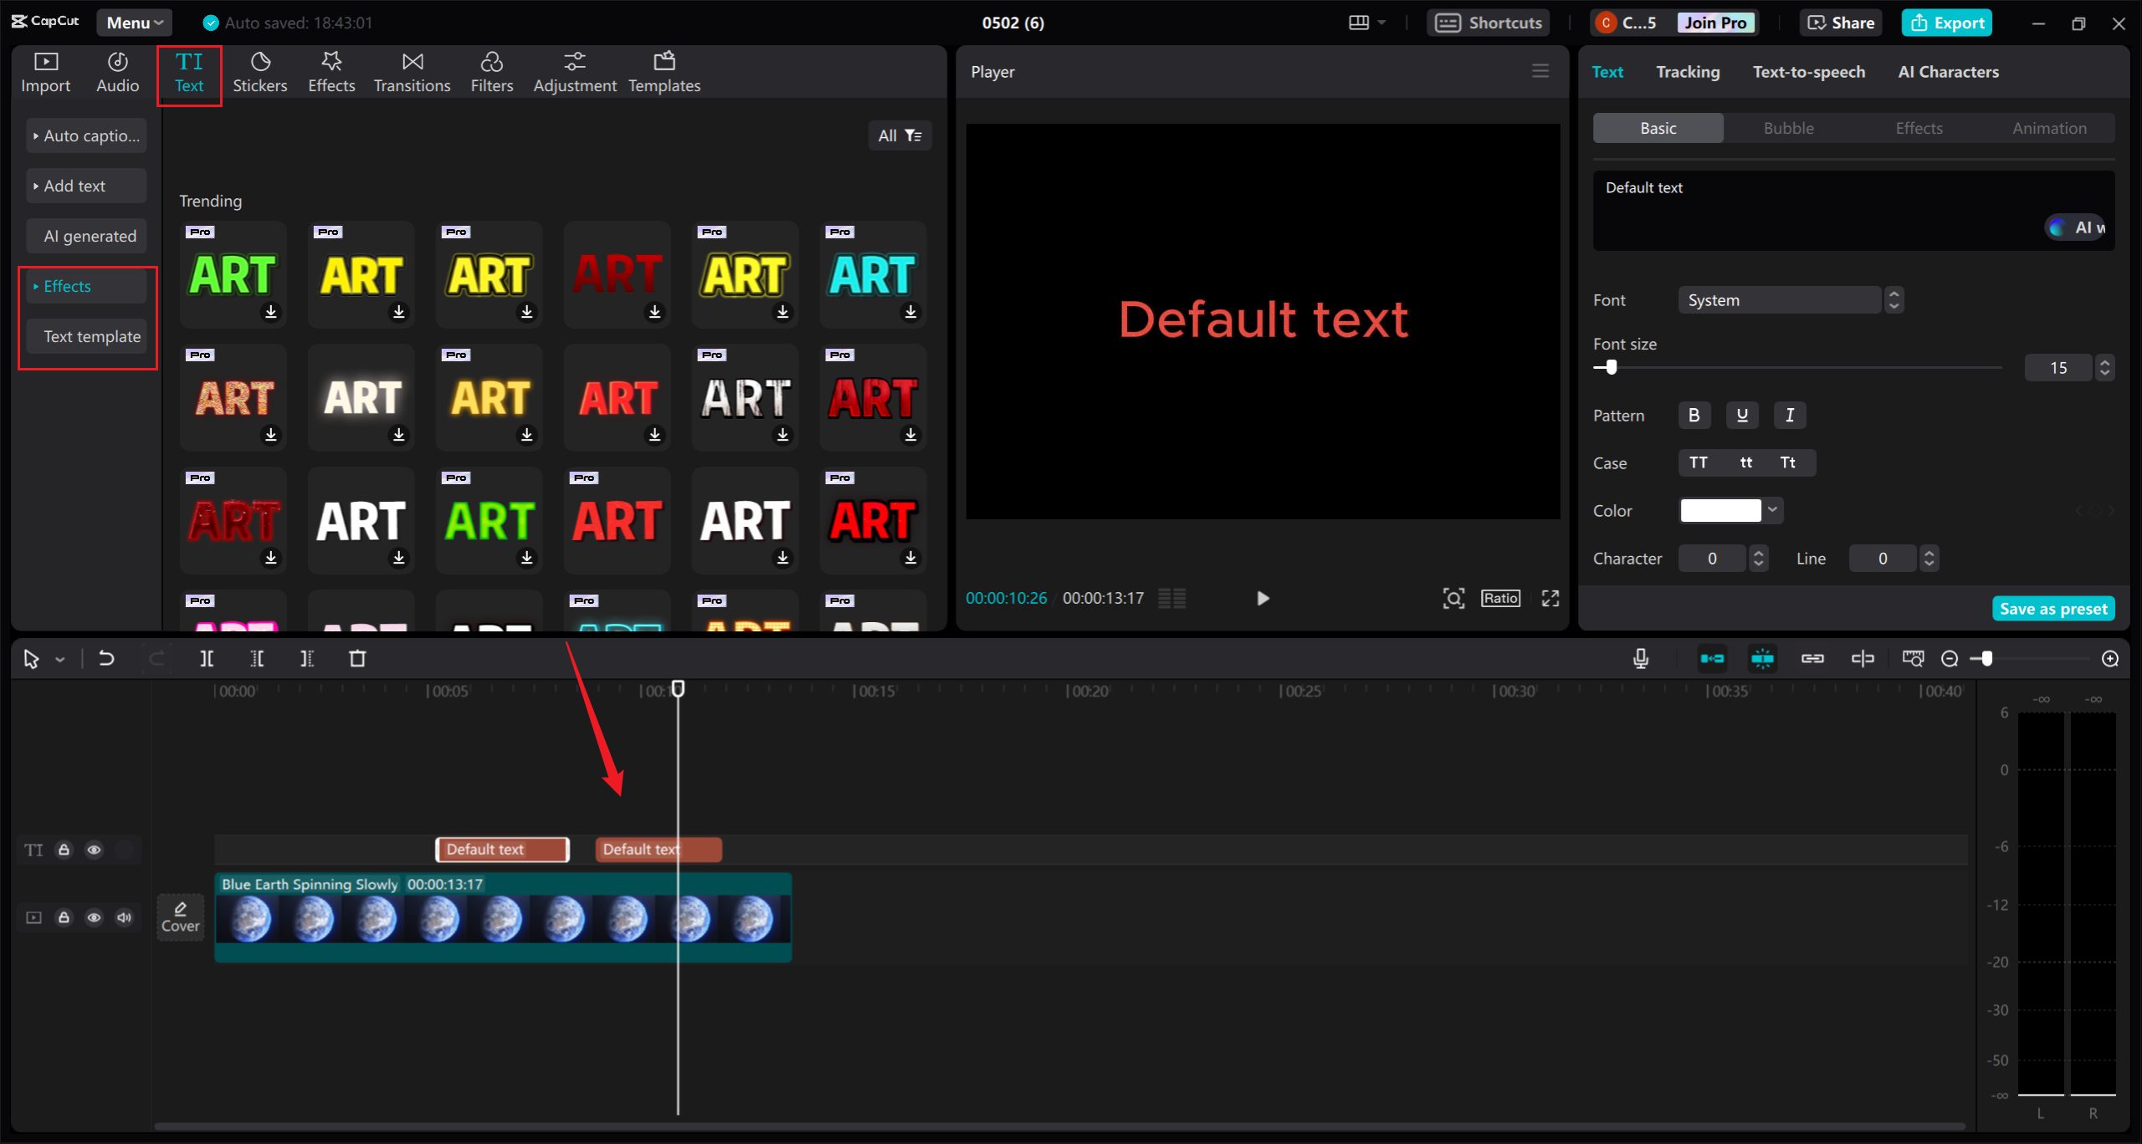Viewport: 2142px width, 1144px height.
Task: Split the clip at the playhead
Action: [208, 658]
